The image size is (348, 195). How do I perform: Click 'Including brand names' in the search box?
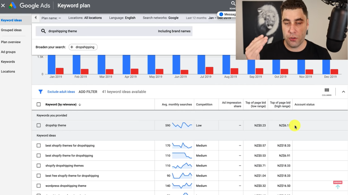174,31
